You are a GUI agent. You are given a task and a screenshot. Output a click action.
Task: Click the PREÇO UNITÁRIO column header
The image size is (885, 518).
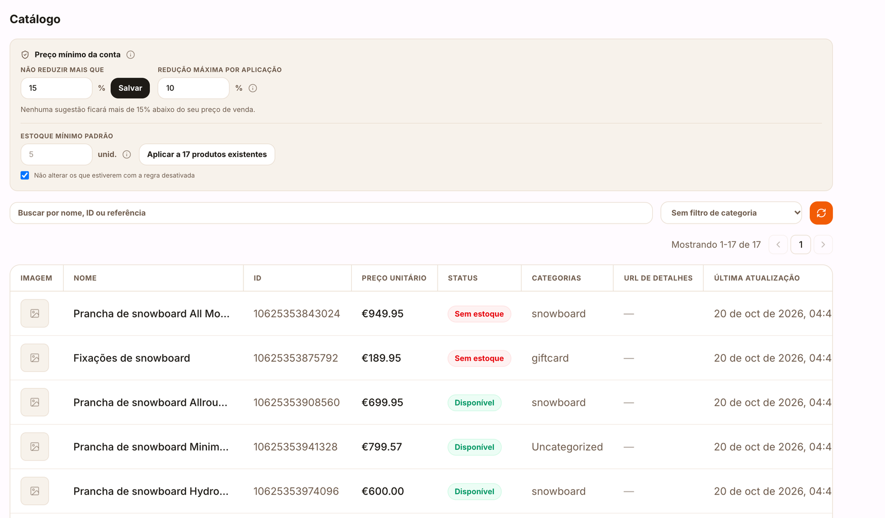(x=394, y=278)
